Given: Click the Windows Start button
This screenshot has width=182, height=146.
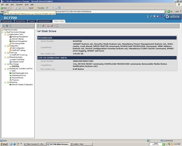Looking at the screenshot, I should point(4,144).
